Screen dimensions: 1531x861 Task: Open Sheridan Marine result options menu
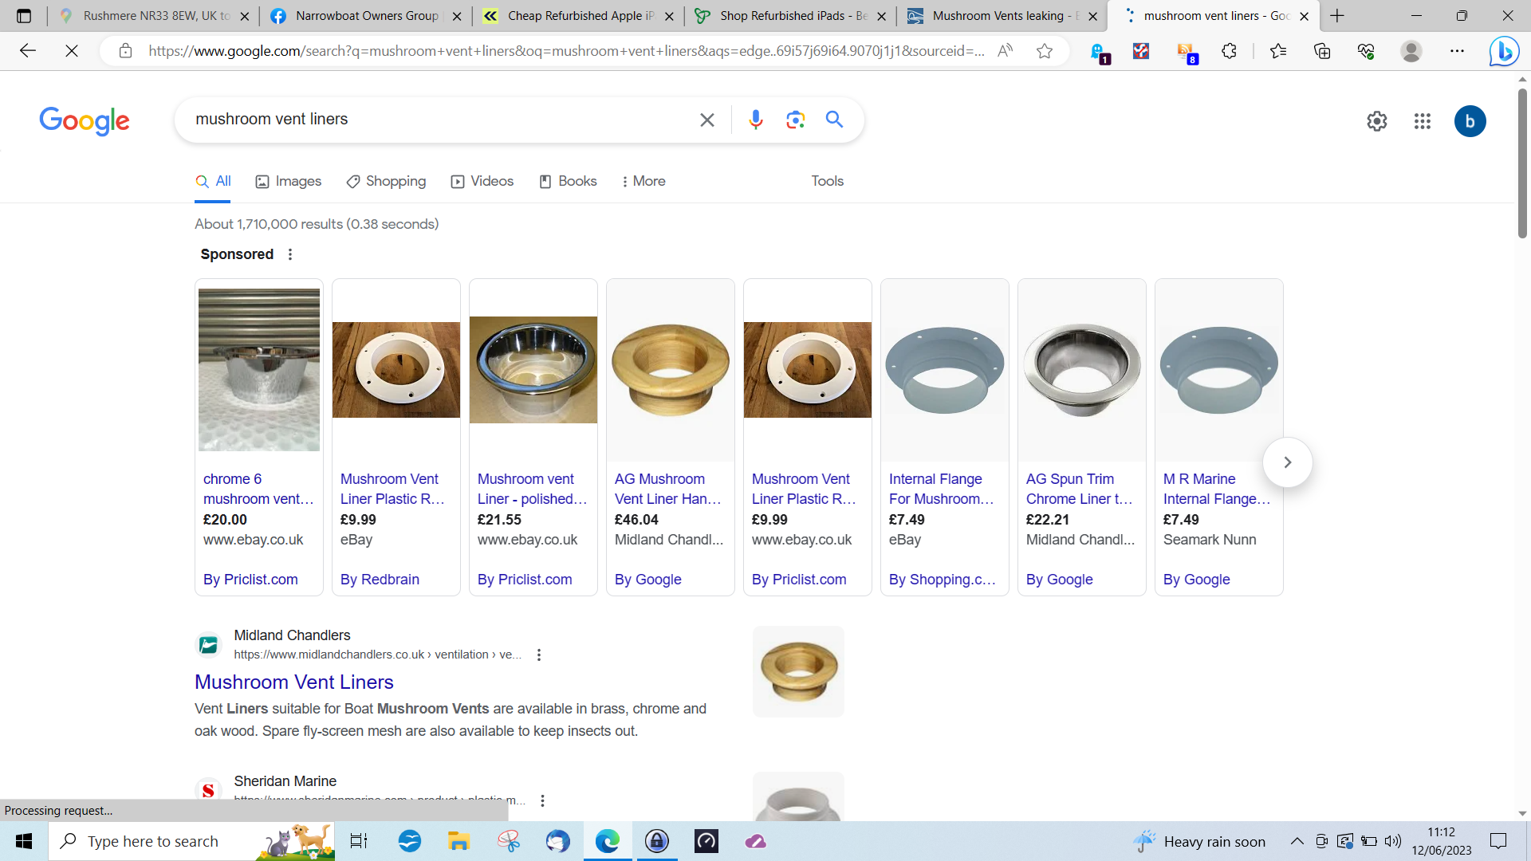tap(542, 800)
